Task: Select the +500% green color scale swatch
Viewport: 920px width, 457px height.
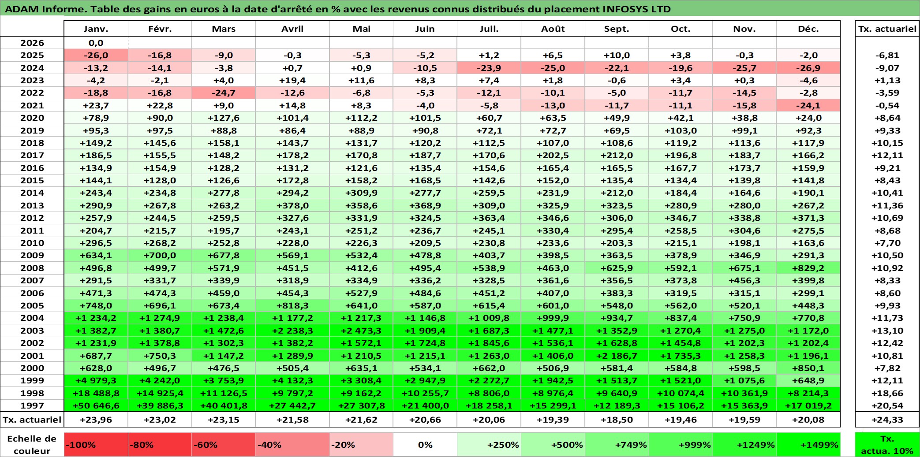Action: (x=553, y=445)
